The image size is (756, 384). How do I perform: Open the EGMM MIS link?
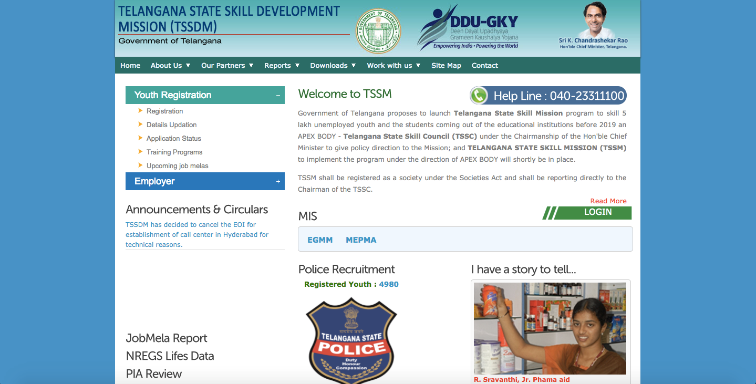point(320,240)
